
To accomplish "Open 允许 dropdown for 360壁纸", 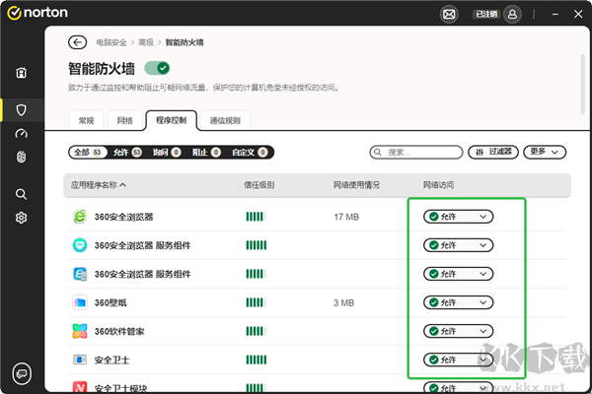I will (x=458, y=301).
